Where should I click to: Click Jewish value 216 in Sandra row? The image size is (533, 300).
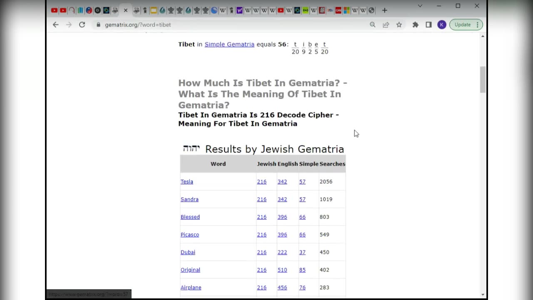262,199
